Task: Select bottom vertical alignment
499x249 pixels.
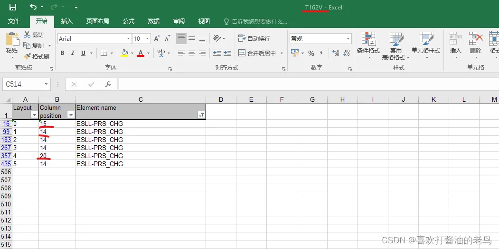Action: click(202, 39)
